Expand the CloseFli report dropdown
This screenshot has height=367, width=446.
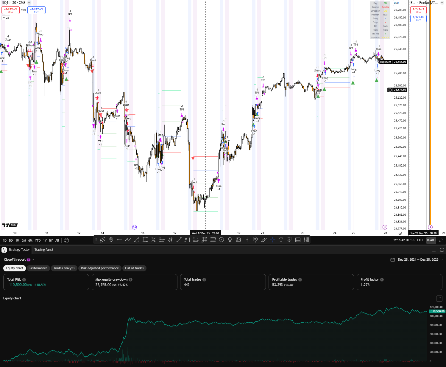(x=33, y=260)
